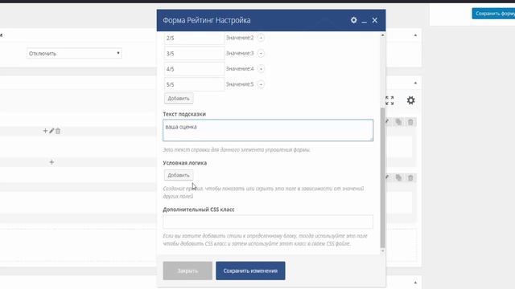
Task: Click trash icon of lower field
Action: [x=410, y=177]
